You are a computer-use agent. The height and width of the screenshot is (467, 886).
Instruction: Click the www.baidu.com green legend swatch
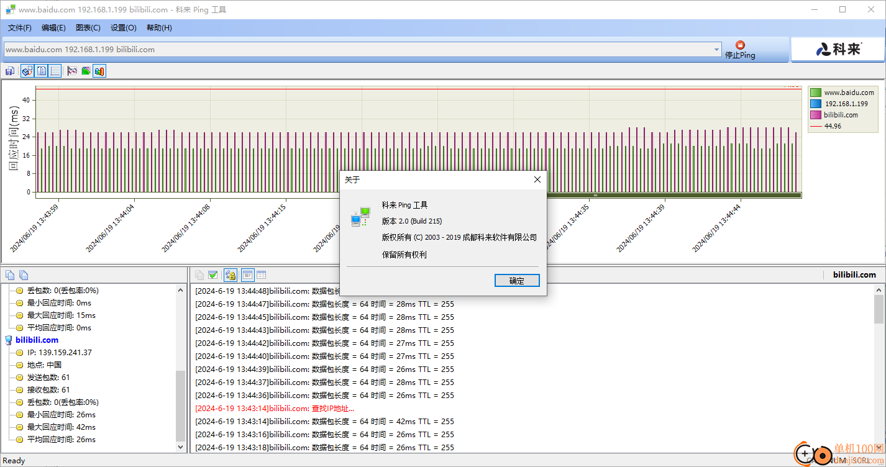pyautogui.click(x=816, y=93)
